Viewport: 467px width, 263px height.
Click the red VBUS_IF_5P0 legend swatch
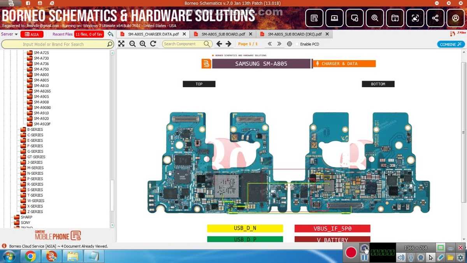point(332,228)
